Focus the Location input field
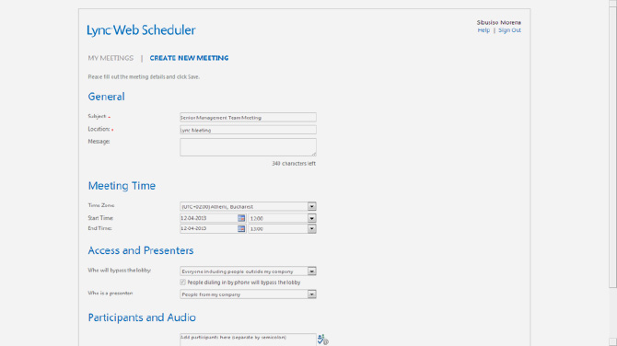 tap(248, 130)
